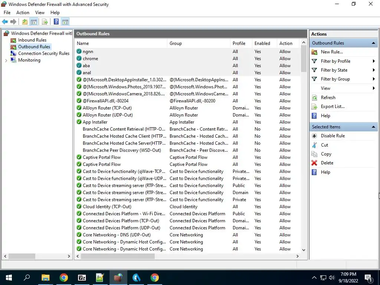Viewport: 380px width, 285px height.
Task: Open the Filter by State submenu arrow
Action: [x=374, y=70]
